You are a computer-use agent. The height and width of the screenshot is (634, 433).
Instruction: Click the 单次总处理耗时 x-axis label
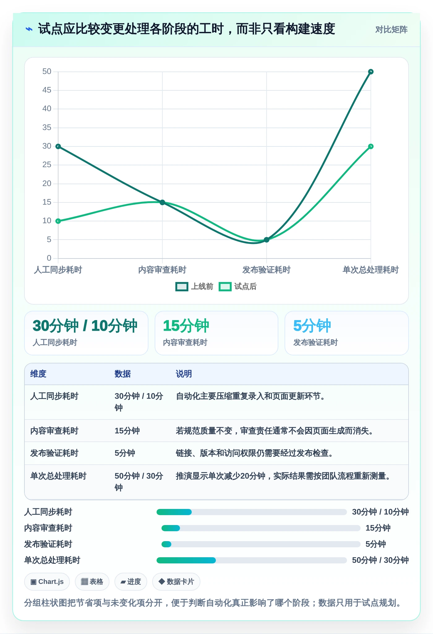pyautogui.click(x=371, y=270)
